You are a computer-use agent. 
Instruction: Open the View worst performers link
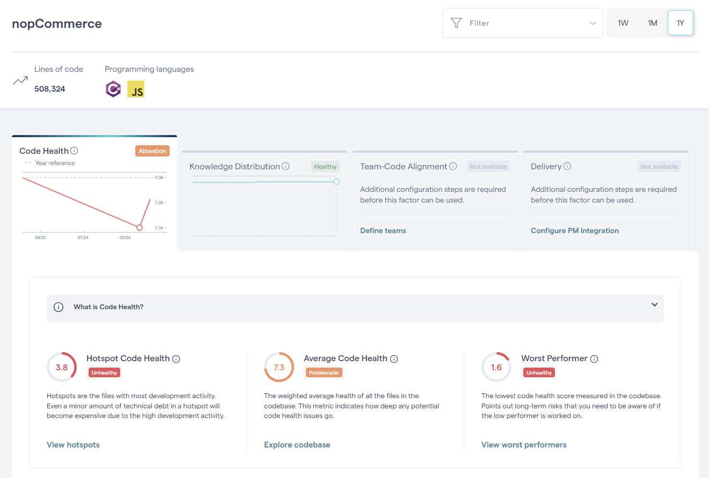tap(524, 445)
